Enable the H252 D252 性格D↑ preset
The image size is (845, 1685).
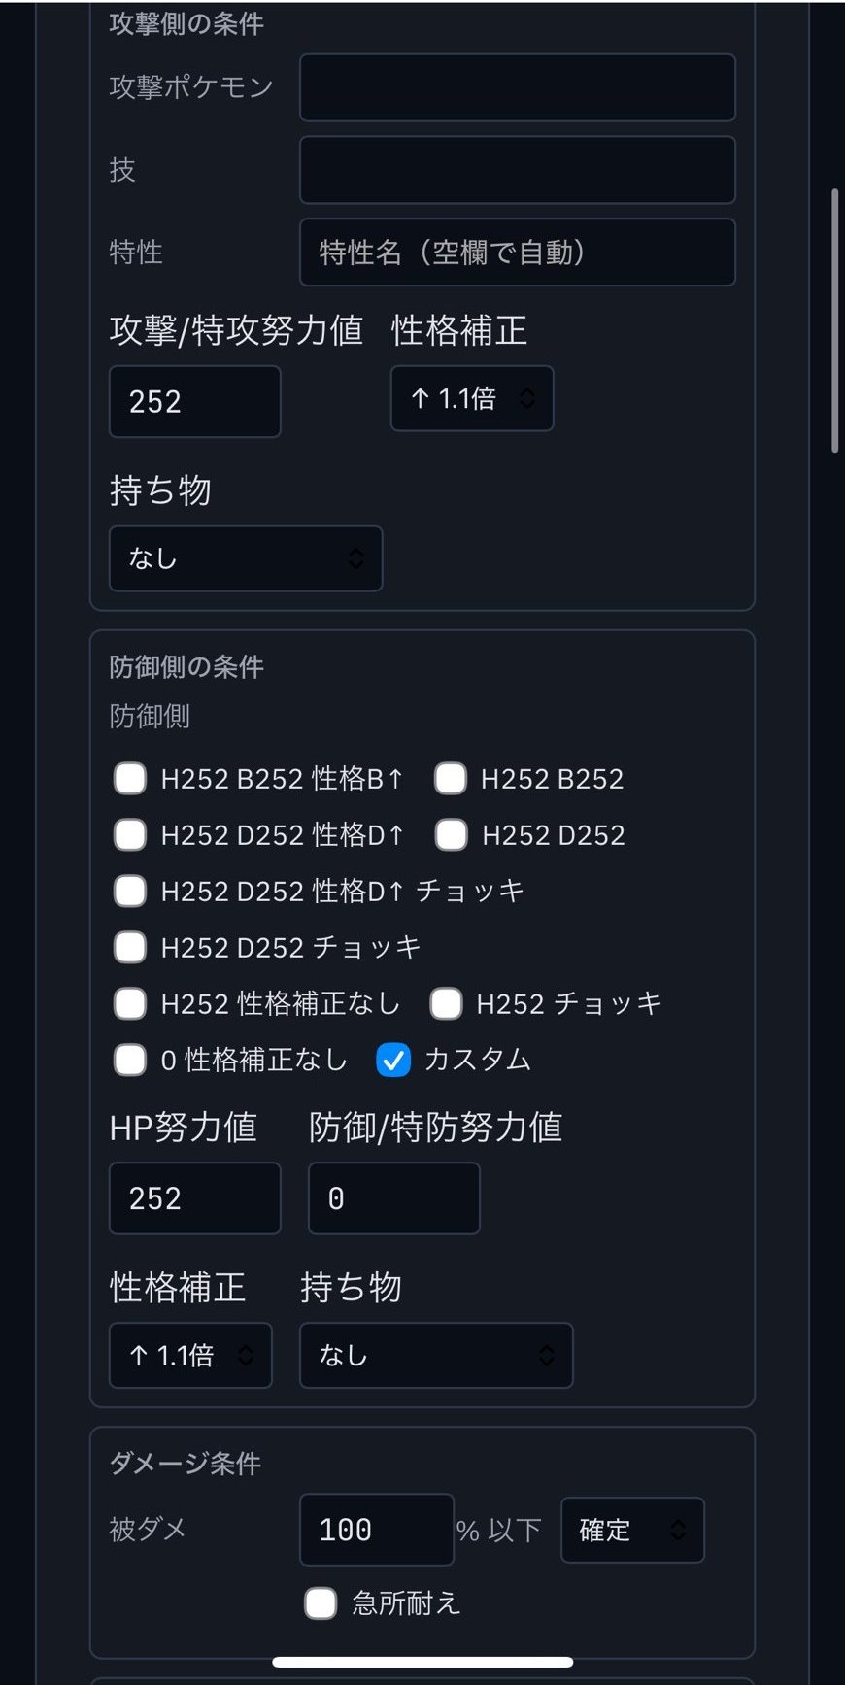pos(129,834)
